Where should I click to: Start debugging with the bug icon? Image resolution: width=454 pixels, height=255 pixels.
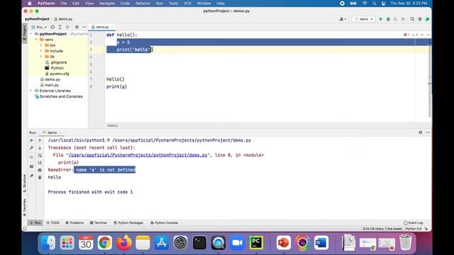[388, 19]
